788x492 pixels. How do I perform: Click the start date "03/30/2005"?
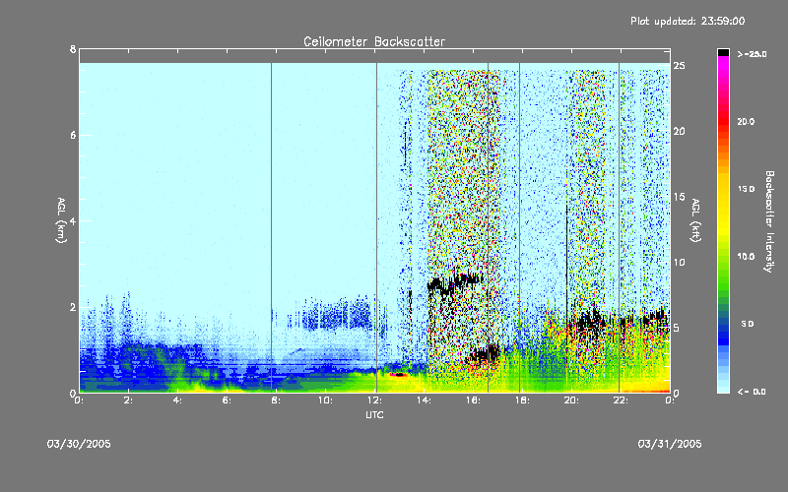click(x=79, y=444)
